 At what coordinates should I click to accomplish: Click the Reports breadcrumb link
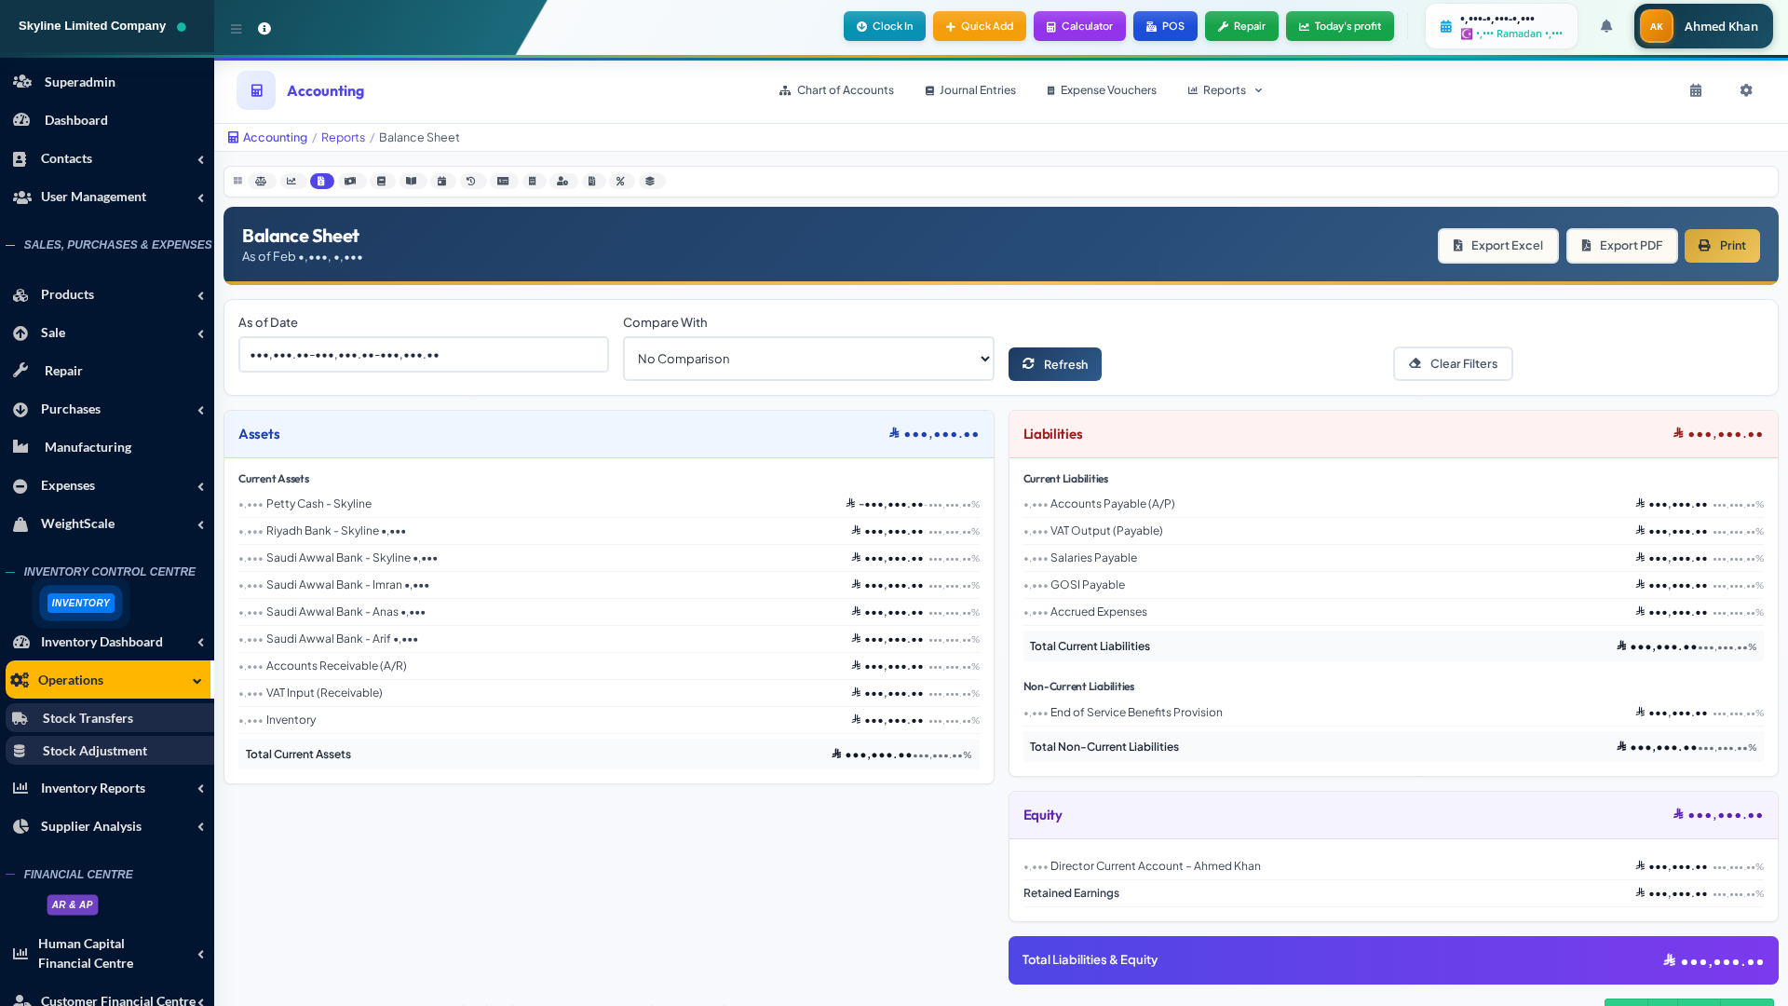coord(343,138)
